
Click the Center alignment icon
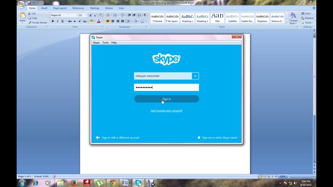tap(113, 21)
